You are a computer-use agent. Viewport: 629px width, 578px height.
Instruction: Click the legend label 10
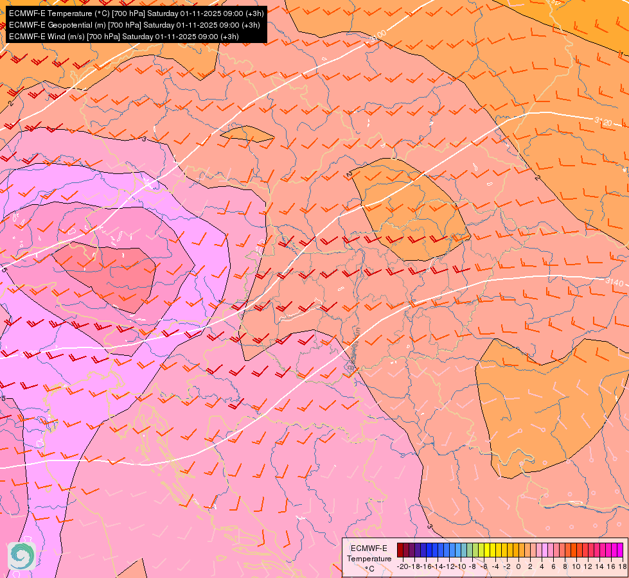(x=576, y=566)
